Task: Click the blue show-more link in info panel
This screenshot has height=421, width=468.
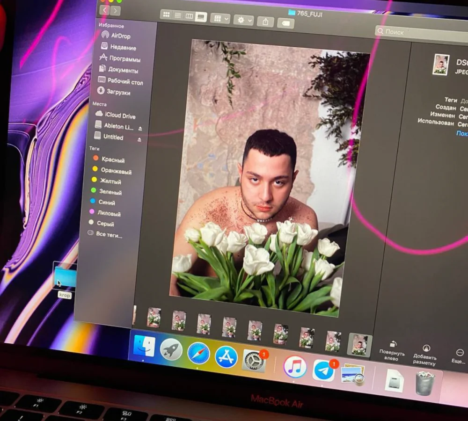Action: (x=462, y=133)
